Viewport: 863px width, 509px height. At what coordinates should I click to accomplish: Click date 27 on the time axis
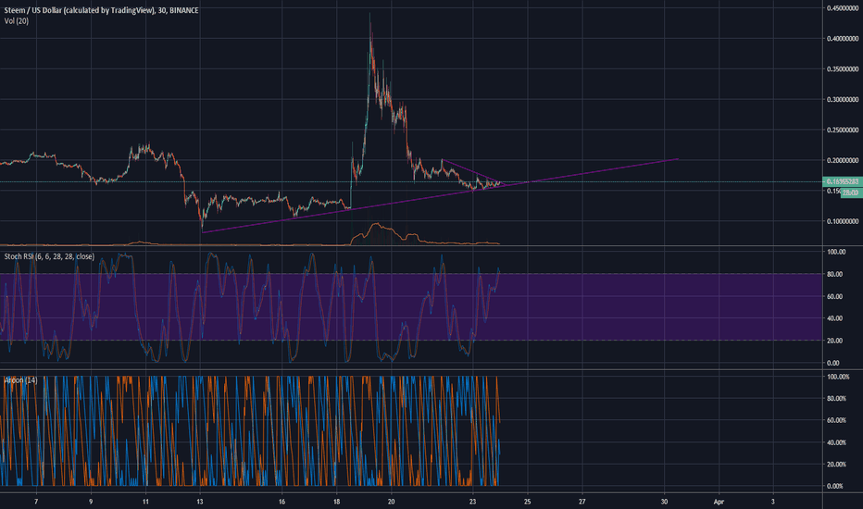click(582, 502)
